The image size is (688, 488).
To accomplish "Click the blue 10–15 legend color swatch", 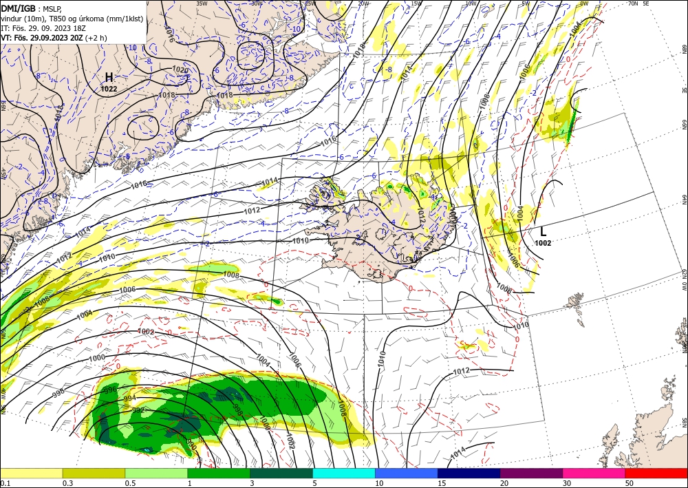I will click(x=407, y=473).
